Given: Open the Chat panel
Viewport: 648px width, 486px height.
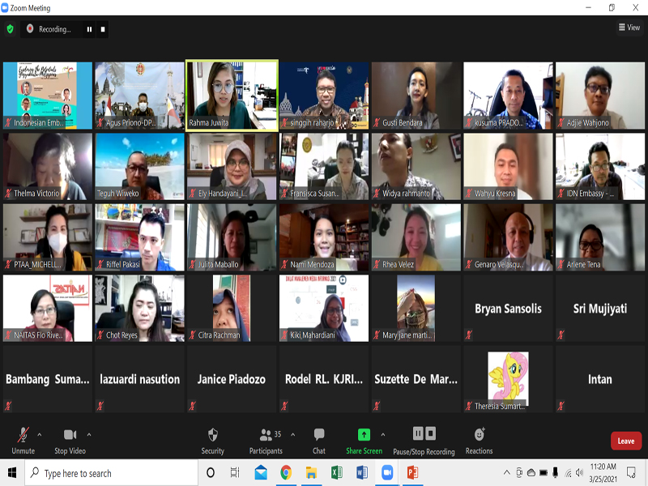Looking at the screenshot, I should pos(319,439).
